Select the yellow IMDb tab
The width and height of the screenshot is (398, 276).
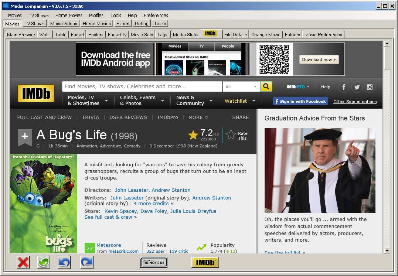(210, 34)
